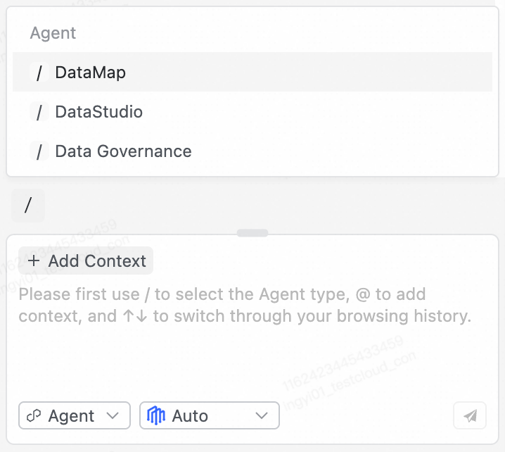Click the paper plane send icon
This screenshot has height=452, width=505.
(471, 416)
